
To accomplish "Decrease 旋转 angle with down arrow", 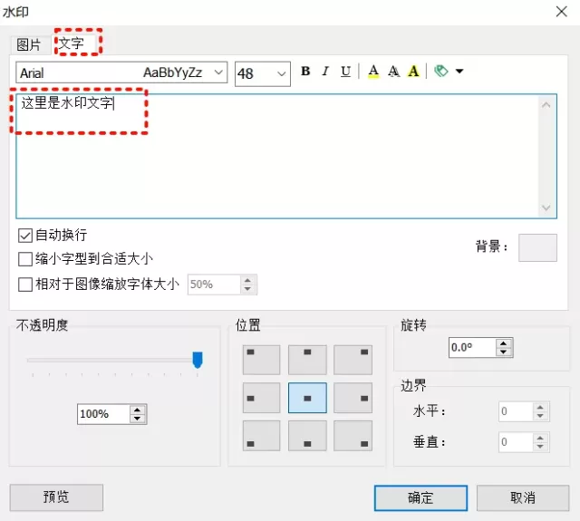I will click(504, 352).
